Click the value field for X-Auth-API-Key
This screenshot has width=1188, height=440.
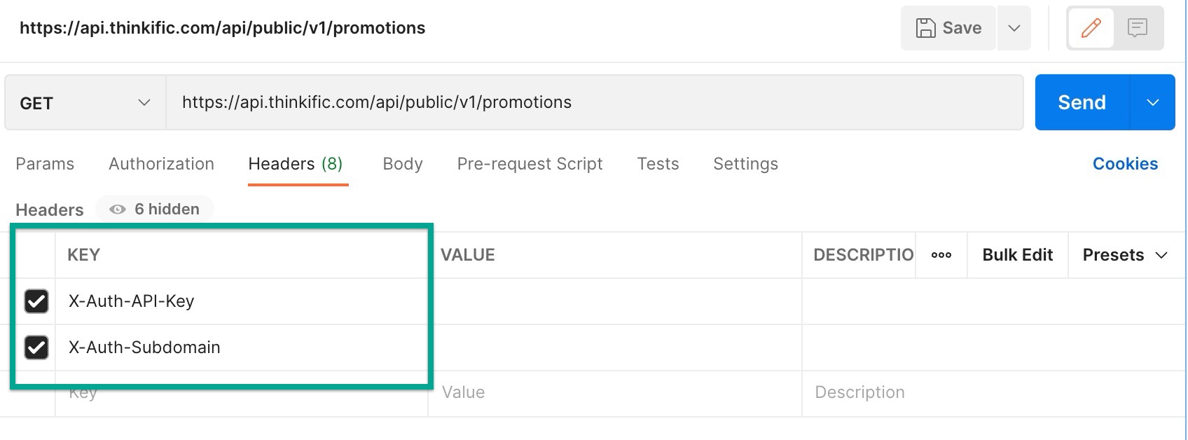615,301
